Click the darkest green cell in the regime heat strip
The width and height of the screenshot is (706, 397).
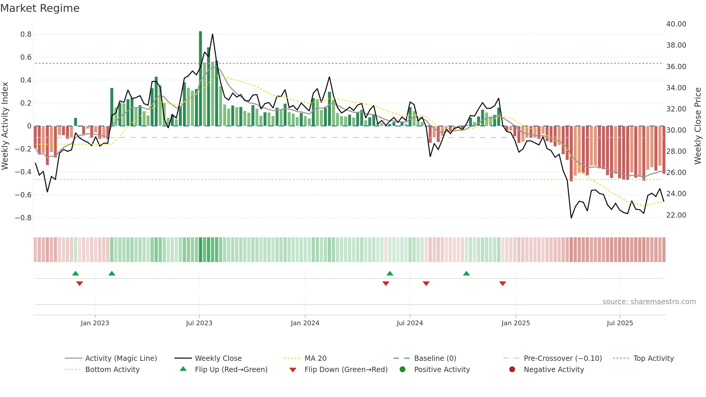click(201, 250)
